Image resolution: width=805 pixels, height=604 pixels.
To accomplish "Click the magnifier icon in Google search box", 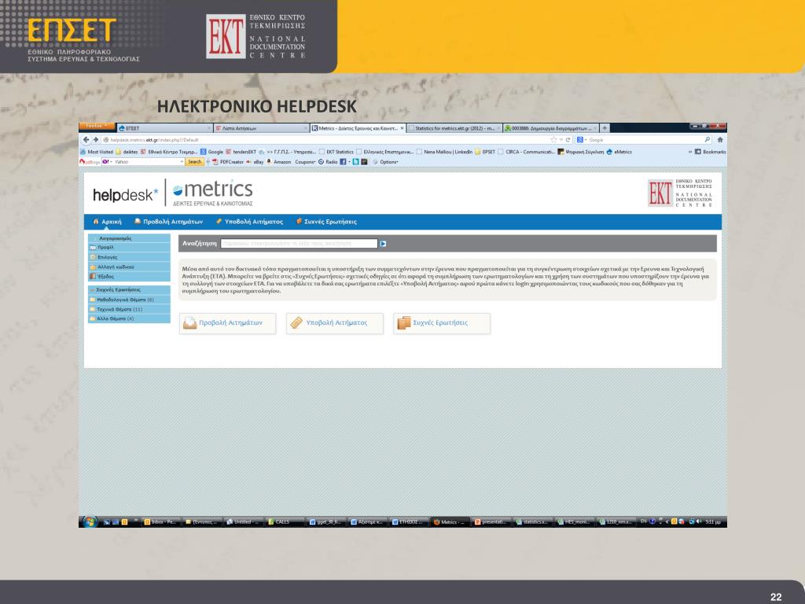I will pyautogui.click(x=708, y=140).
